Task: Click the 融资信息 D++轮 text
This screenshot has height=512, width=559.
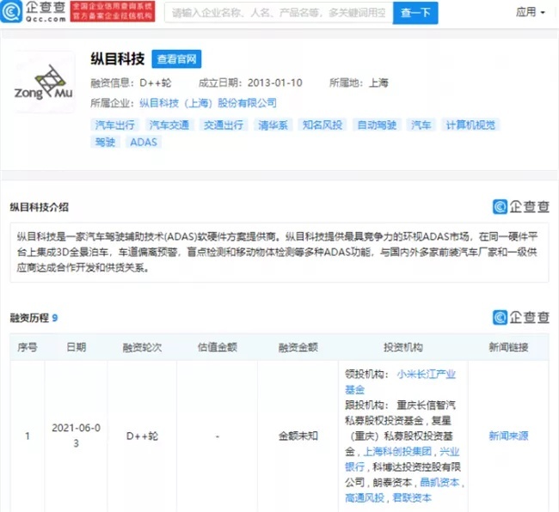Action: pyautogui.click(x=131, y=83)
